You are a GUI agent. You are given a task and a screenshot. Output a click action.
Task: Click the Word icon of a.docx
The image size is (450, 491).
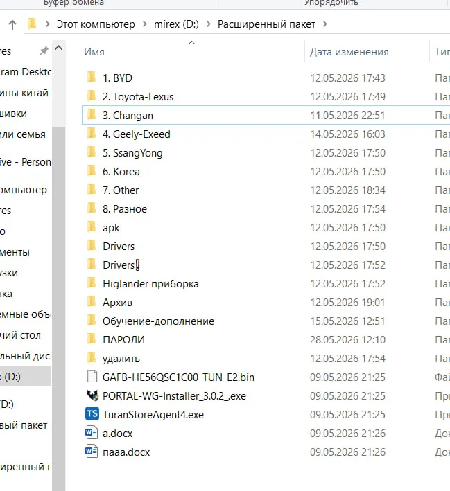point(92,433)
